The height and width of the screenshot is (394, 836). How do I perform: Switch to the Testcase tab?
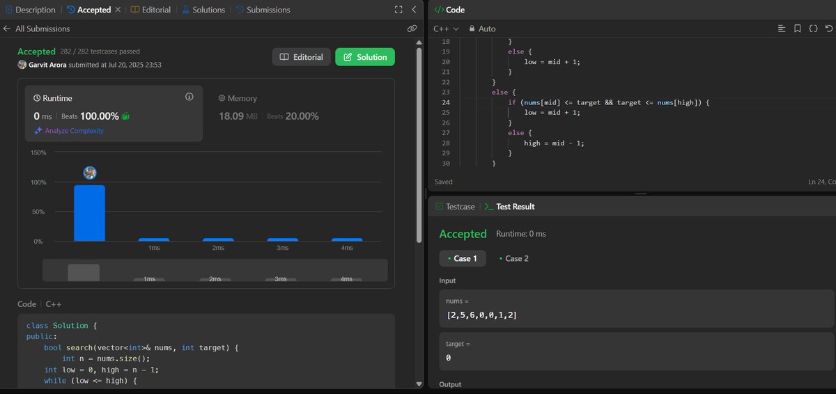click(x=455, y=207)
